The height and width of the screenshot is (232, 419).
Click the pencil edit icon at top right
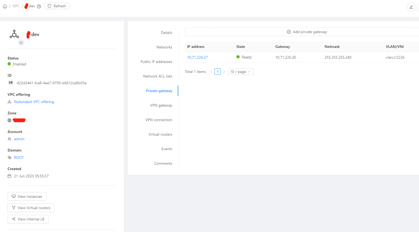tap(411, 7)
